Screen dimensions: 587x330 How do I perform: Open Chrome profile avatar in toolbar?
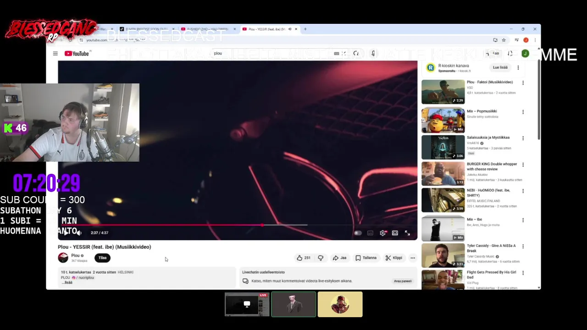tap(526, 40)
